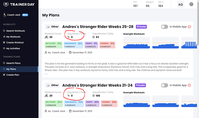Expand the truncated plan description ellipsis

tap(46, 74)
